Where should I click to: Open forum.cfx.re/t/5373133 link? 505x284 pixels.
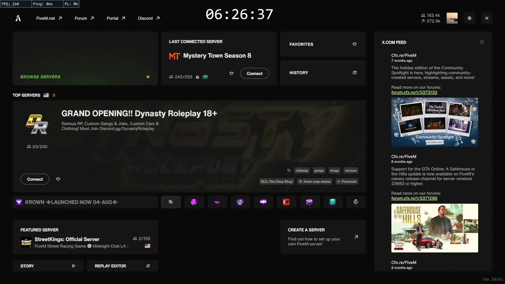pyautogui.click(x=414, y=92)
